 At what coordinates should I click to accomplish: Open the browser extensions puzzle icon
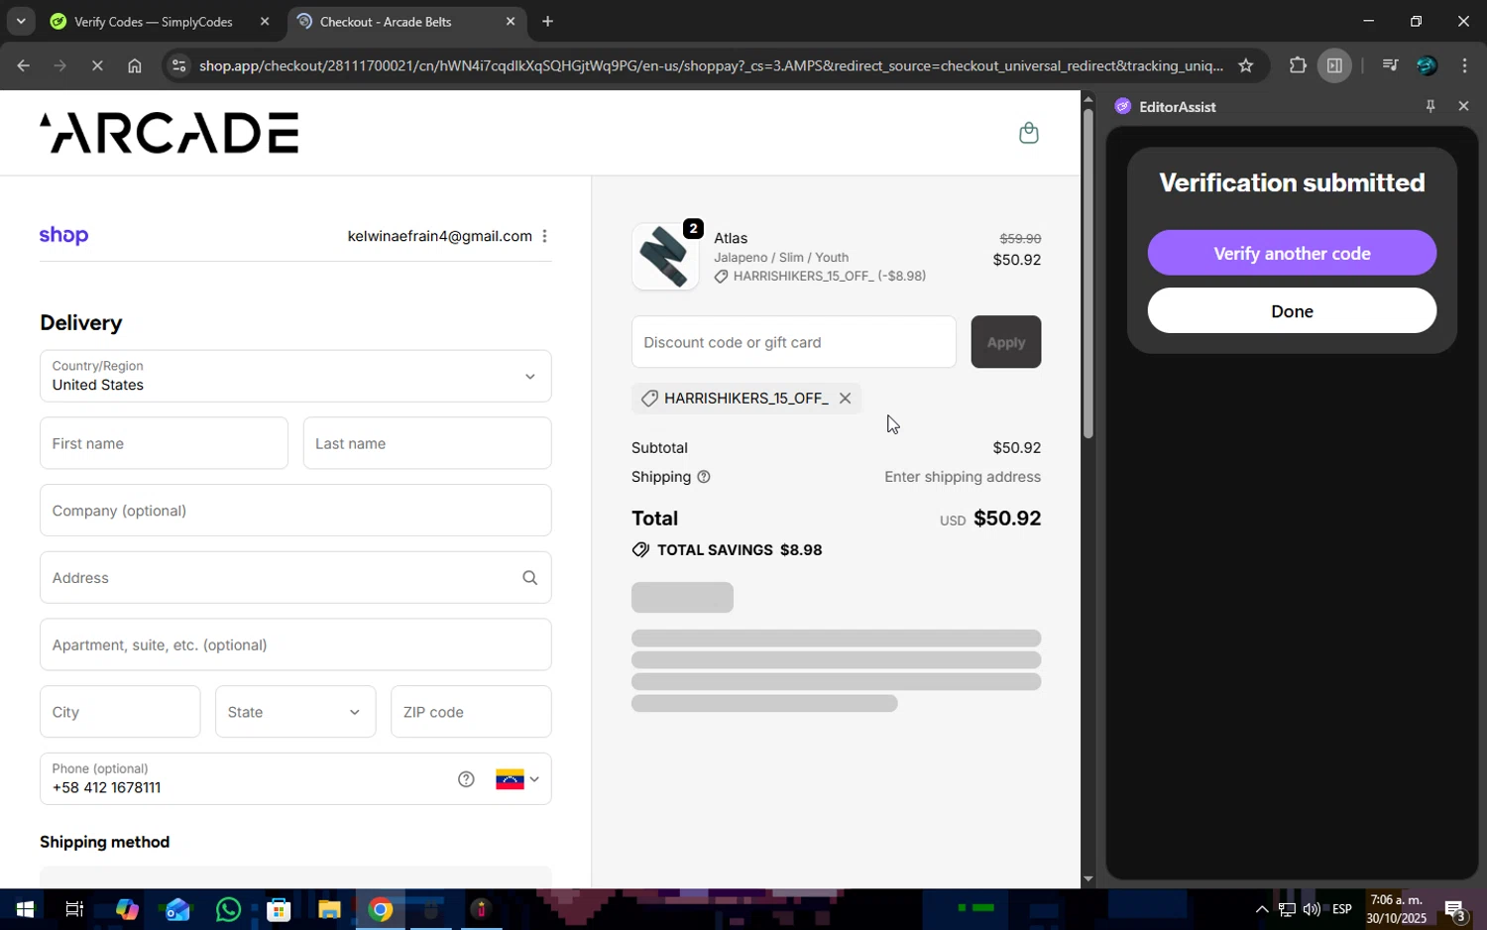[x=1297, y=65]
